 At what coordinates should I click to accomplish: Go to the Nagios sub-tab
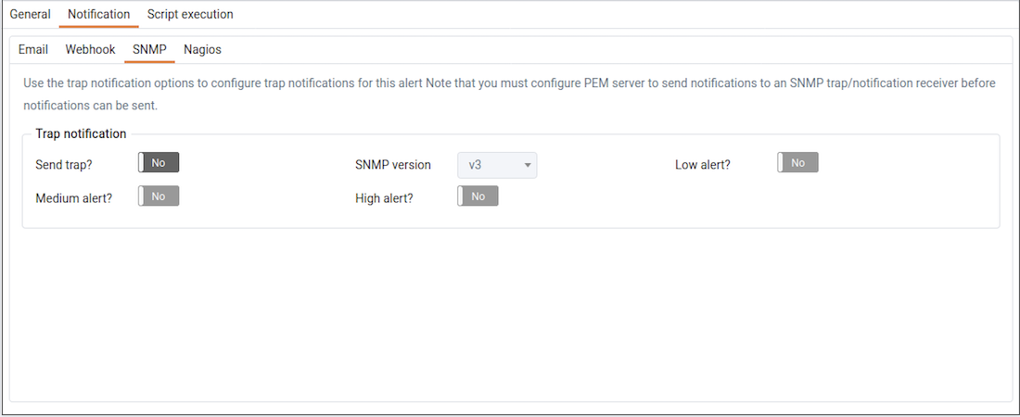[x=202, y=49]
